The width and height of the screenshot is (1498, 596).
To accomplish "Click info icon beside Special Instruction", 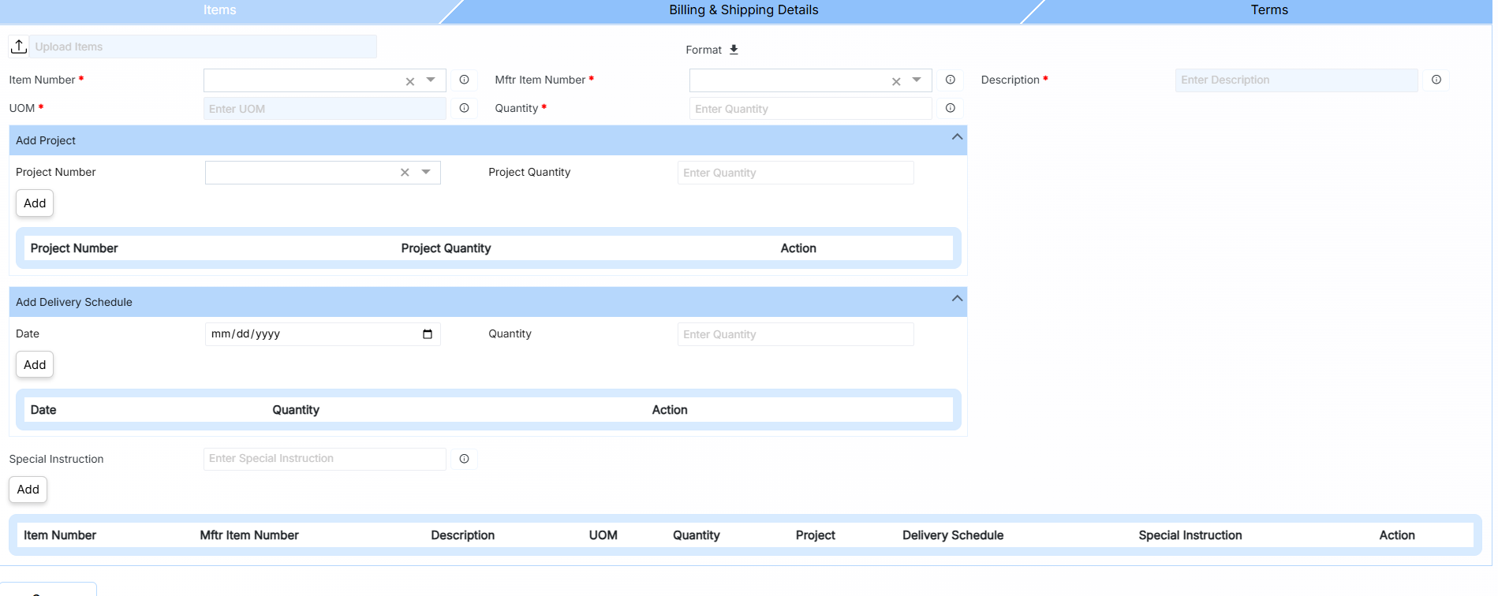I will coord(465,459).
